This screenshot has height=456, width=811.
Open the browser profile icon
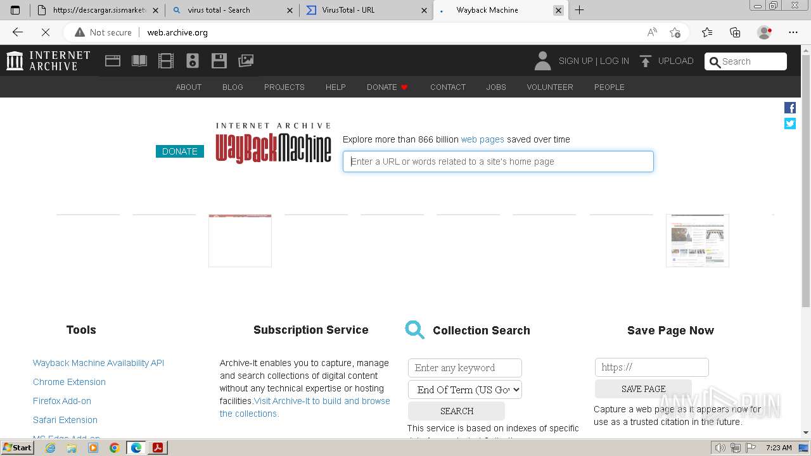point(765,32)
